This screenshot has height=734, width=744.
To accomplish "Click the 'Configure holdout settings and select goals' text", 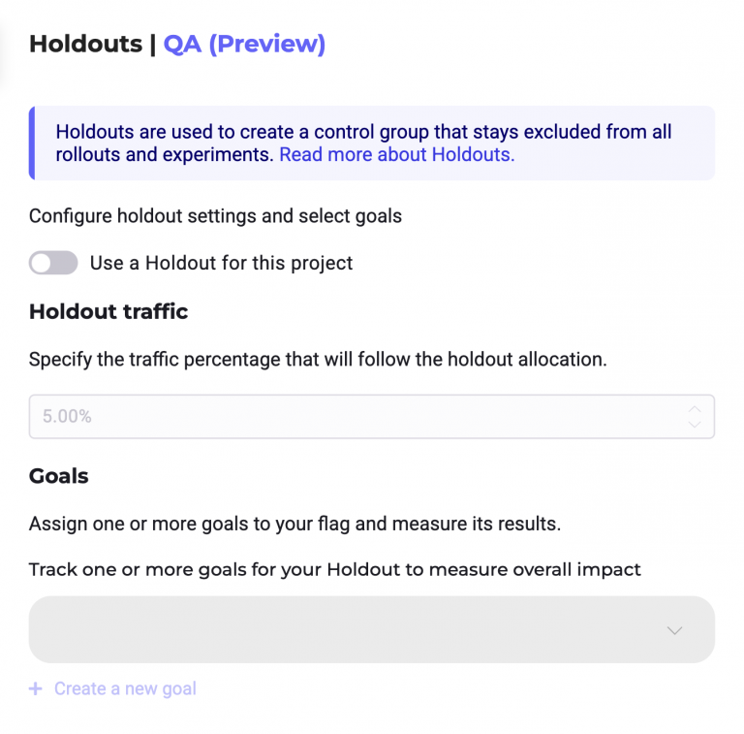I will click(215, 215).
